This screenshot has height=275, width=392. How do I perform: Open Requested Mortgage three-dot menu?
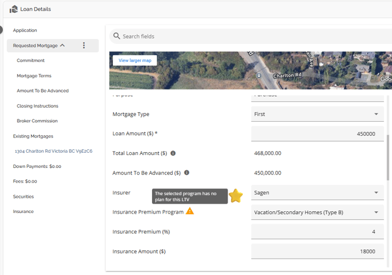point(84,46)
